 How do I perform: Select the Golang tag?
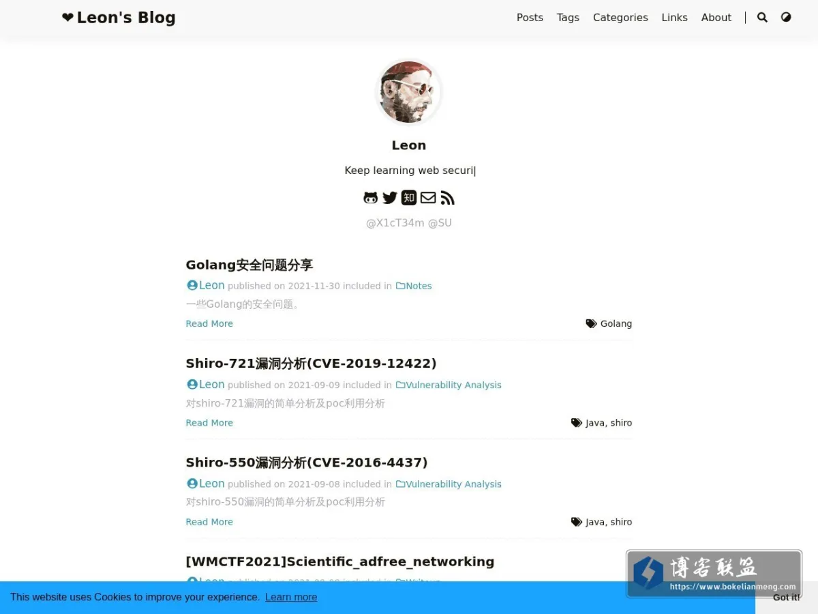pos(616,324)
